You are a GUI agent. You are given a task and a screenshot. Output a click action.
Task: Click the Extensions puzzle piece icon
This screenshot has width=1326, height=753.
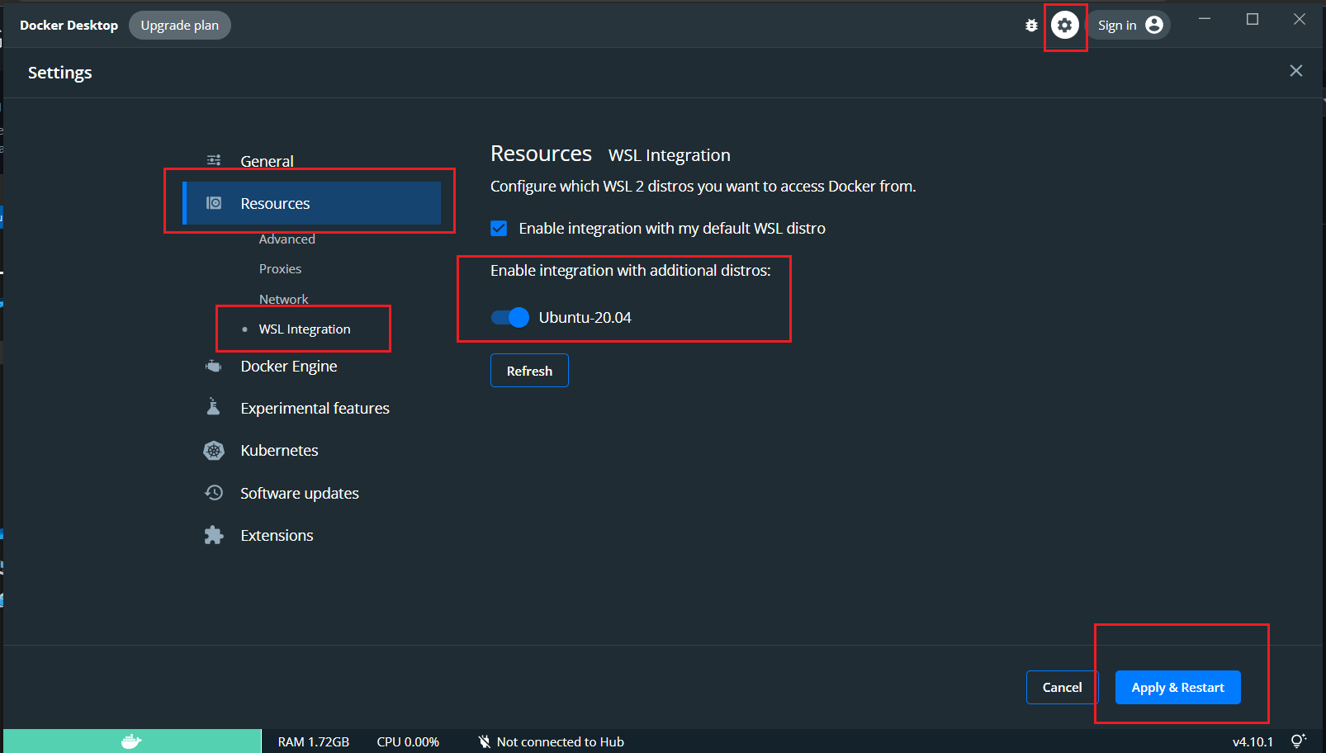click(214, 535)
